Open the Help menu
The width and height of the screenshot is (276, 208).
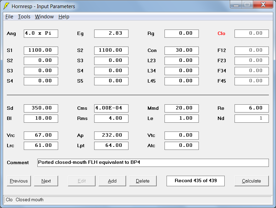tap(64, 17)
